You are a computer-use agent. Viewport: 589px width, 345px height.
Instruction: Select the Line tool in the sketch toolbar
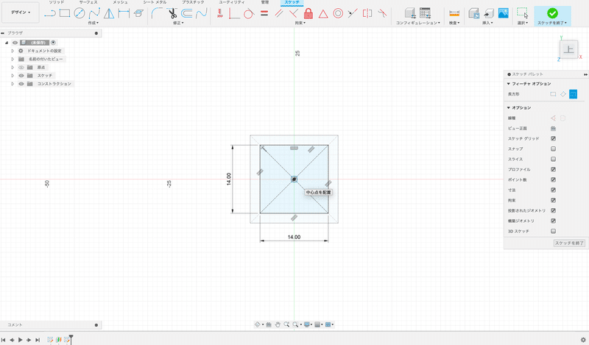pos(50,13)
